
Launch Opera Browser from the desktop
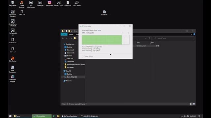coord(22,4)
